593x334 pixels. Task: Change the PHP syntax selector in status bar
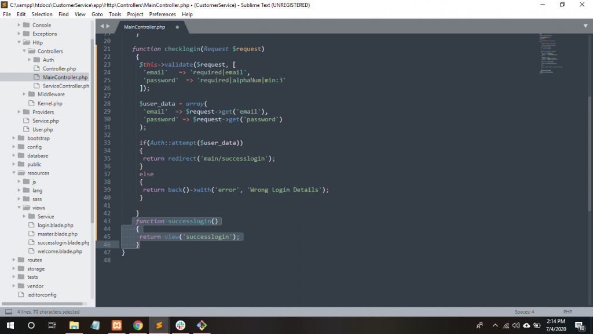(567, 312)
